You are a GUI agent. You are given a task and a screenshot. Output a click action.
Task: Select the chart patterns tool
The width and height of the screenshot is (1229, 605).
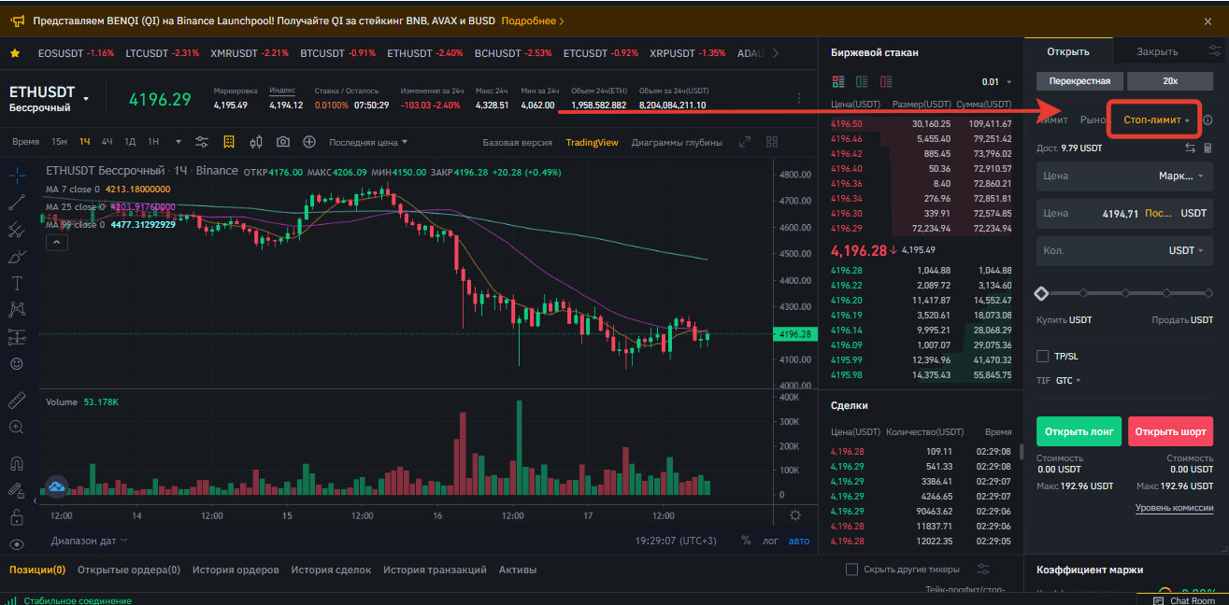tap(17, 309)
